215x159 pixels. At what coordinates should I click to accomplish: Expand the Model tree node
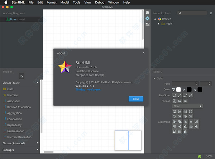click(x=158, y=24)
